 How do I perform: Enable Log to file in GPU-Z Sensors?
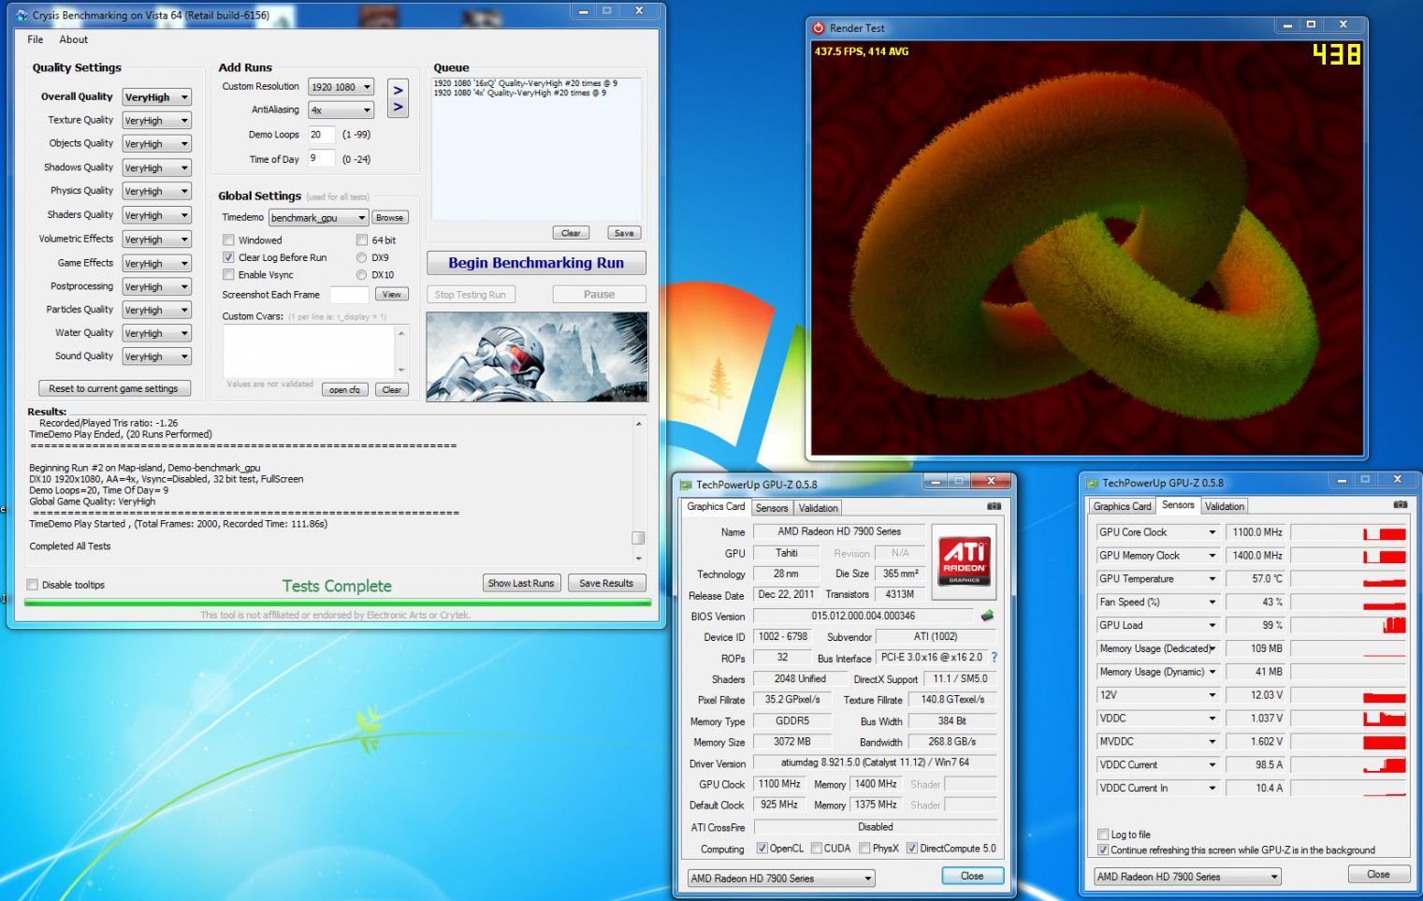coord(1103,835)
